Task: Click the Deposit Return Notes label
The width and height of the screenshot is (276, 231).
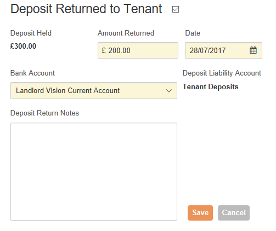Action: tap(44, 113)
